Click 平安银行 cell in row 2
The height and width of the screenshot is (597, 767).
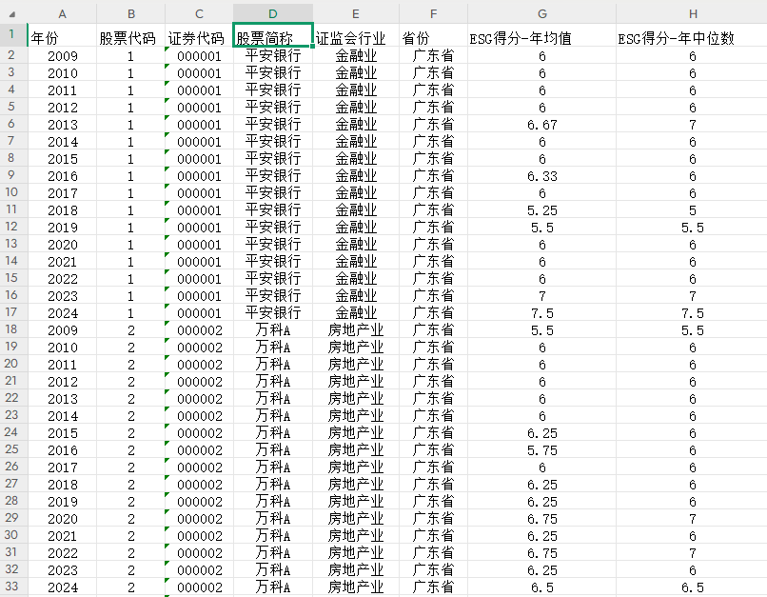click(x=273, y=56)
